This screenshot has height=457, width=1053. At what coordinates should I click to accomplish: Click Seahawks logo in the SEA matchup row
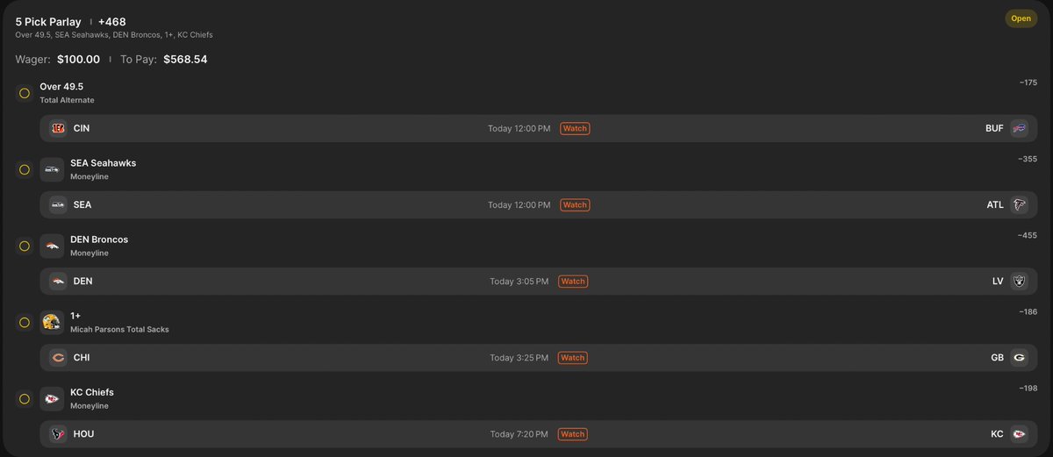point(58,204)
